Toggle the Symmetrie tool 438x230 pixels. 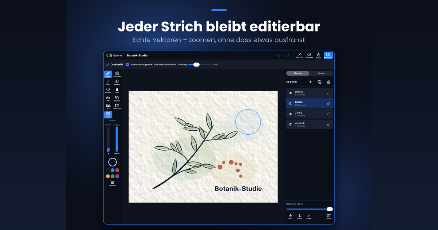pyautogui.click(x=117, y=106)
